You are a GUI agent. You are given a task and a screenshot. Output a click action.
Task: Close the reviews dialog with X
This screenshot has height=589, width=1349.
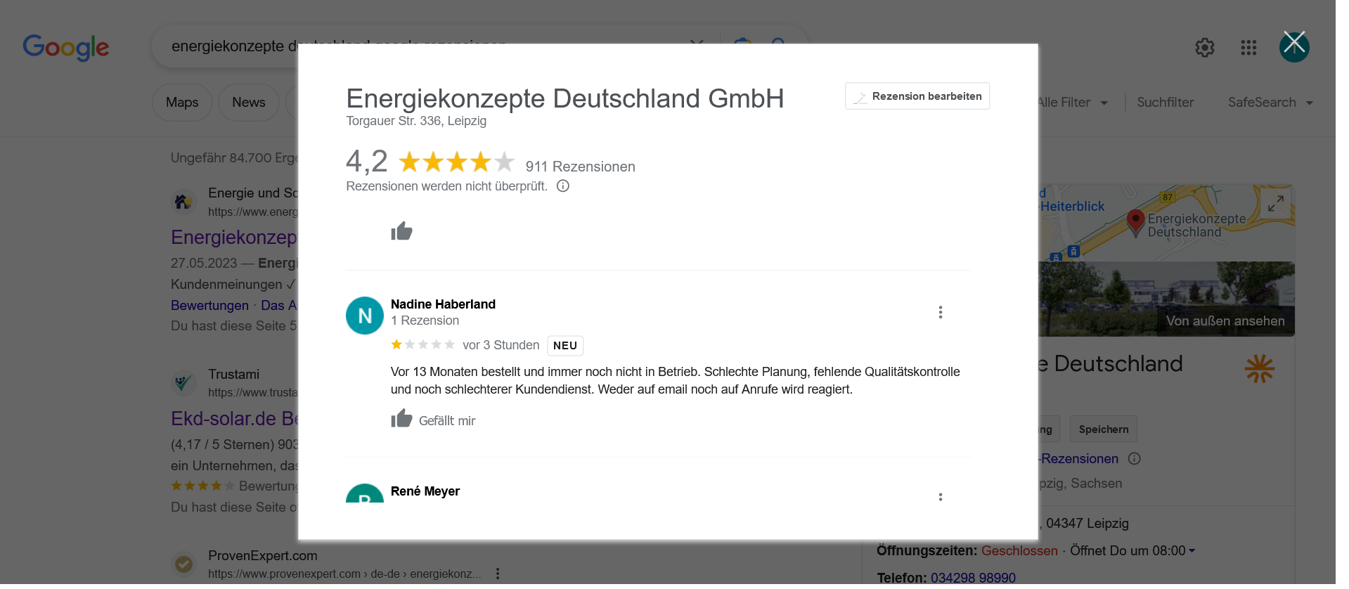coord(1293,45)
